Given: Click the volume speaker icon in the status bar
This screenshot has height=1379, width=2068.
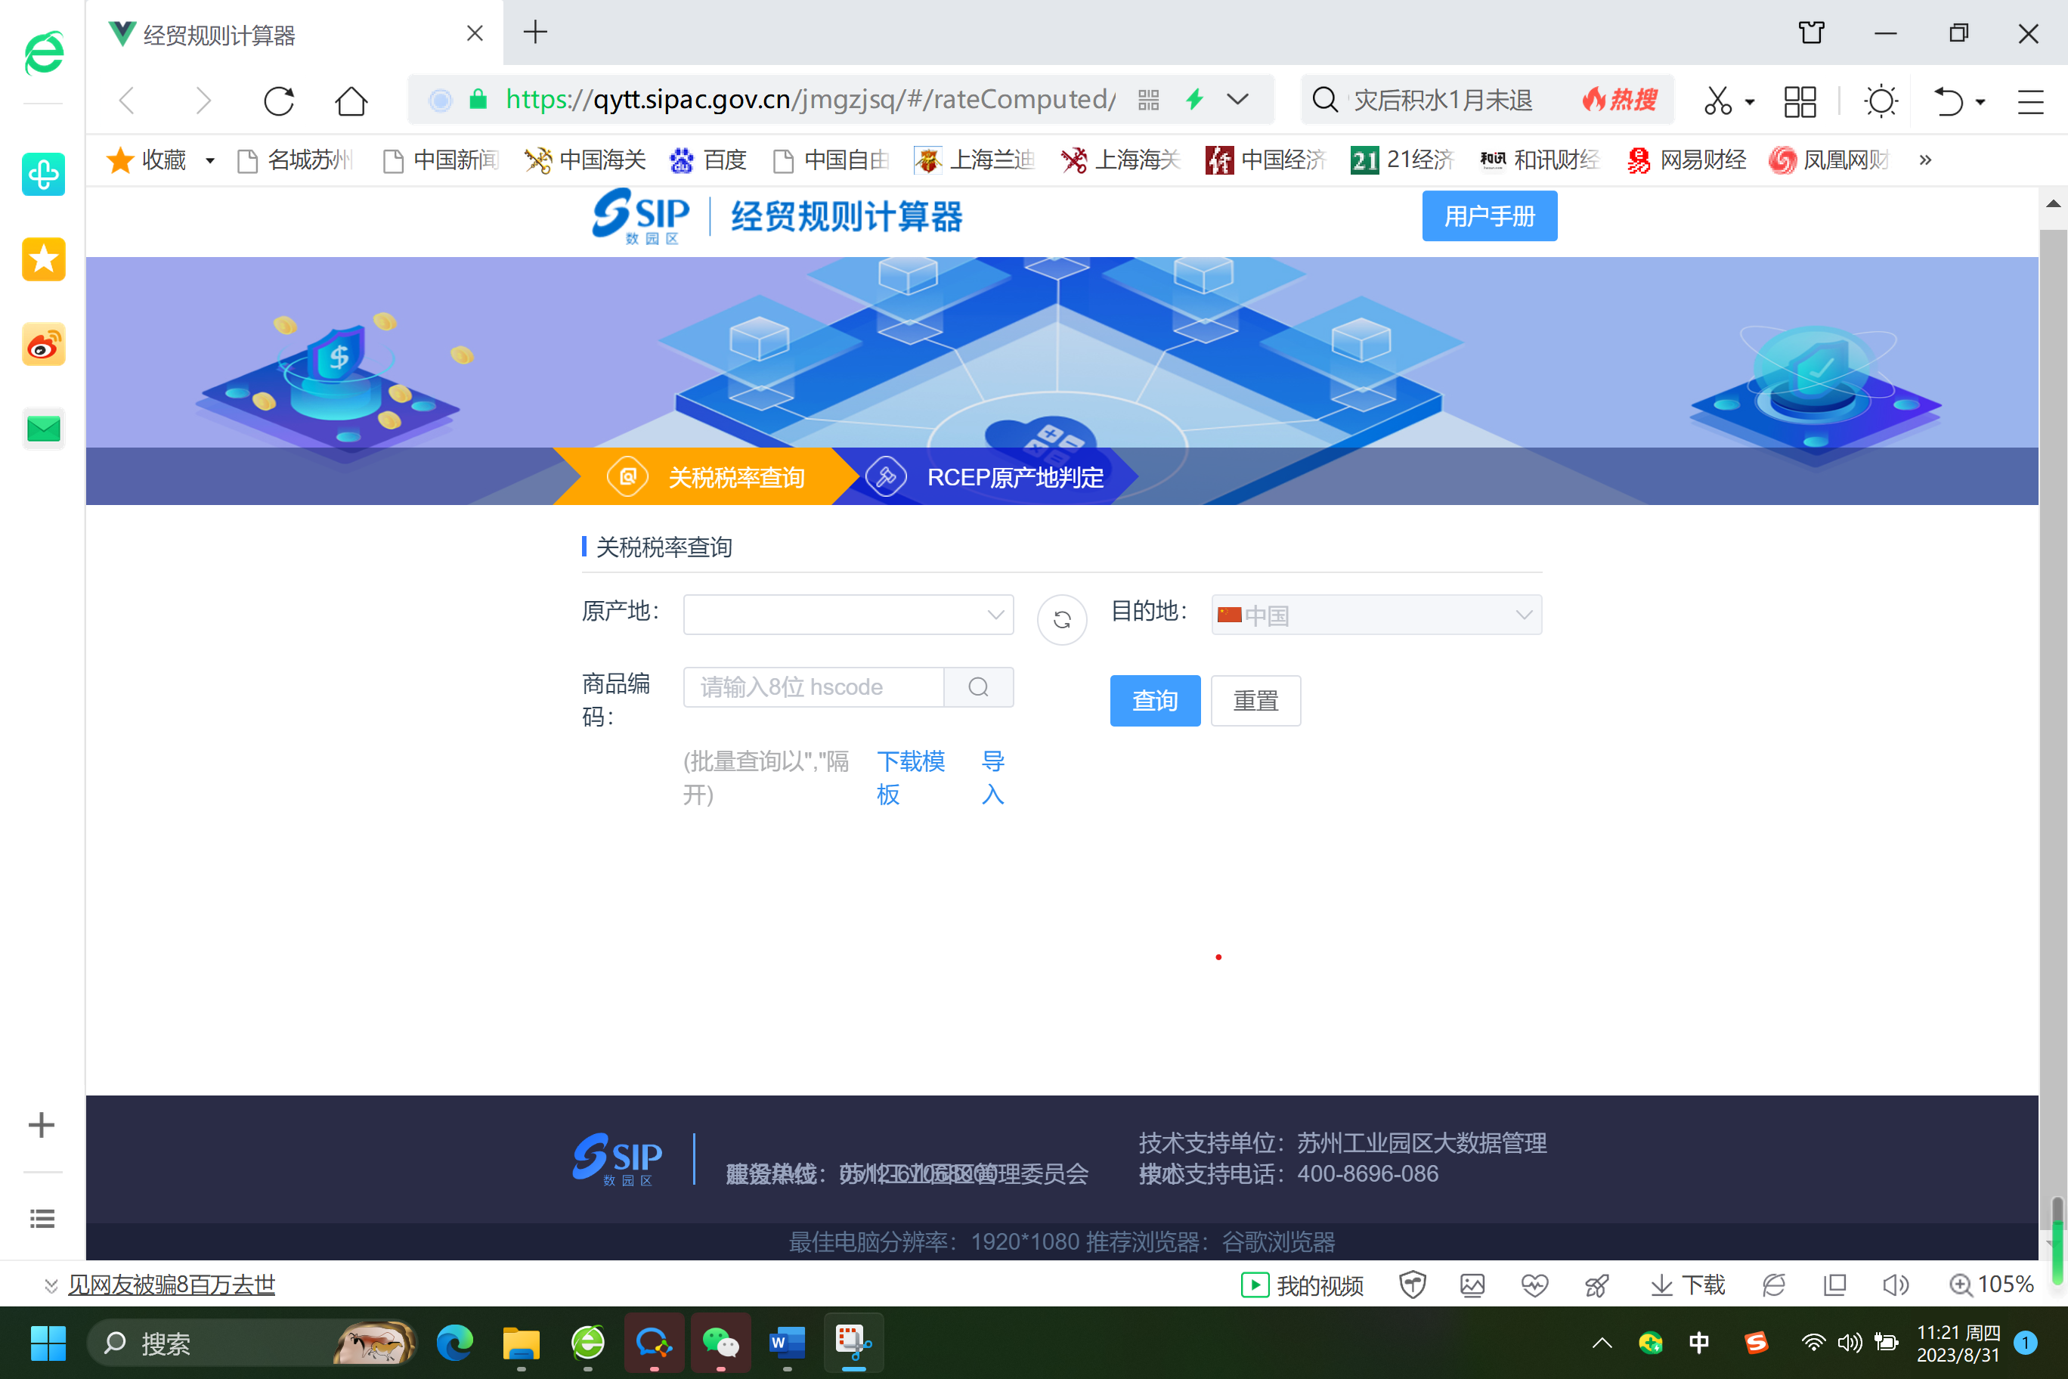Looking at the screenshot, I should tap(1896, 1285).
